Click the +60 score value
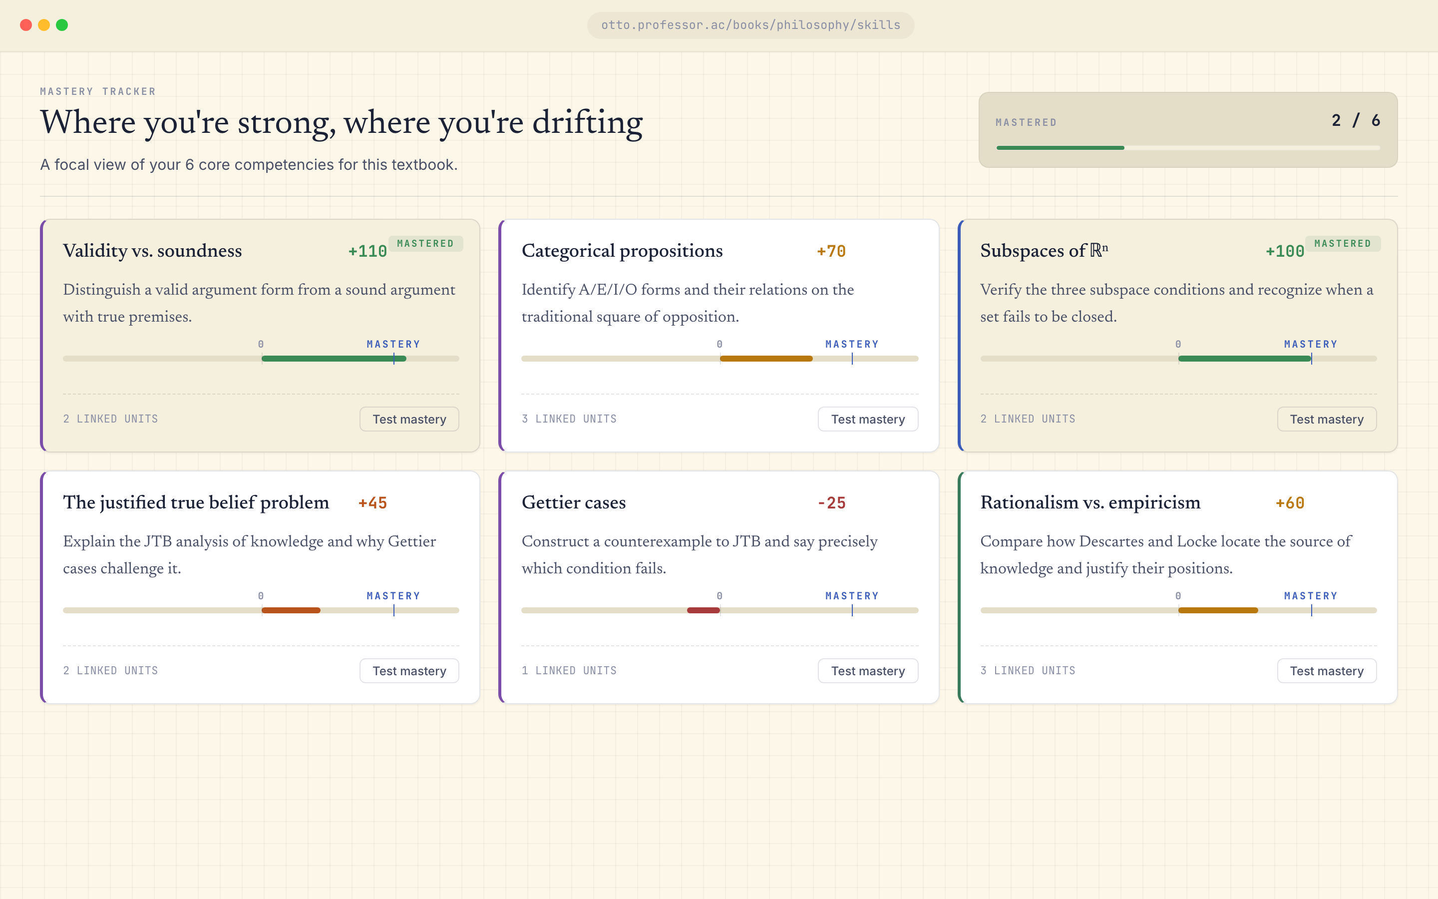Screen dimensions: 1438x899 pyautogui.click(x=1289, y=503)
